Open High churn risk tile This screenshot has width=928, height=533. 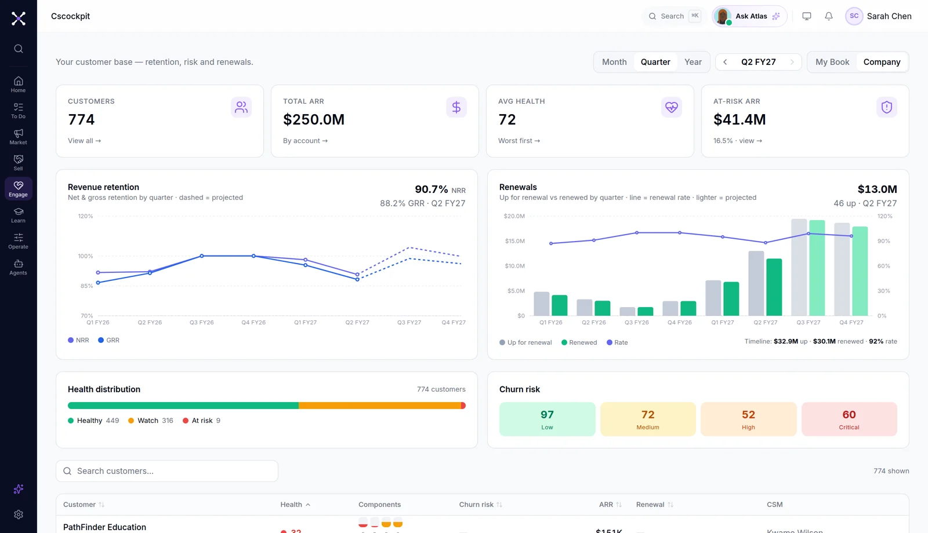748,419
